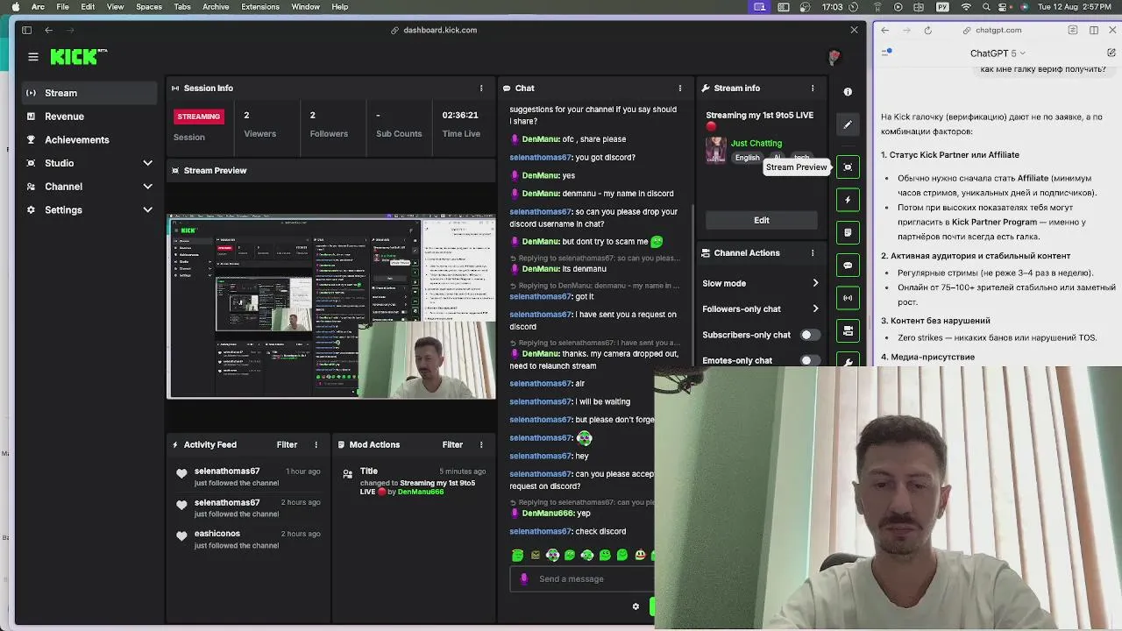Click eashiconos in Activity Feed
The width and height of the screenshot is (1122, 631).
[x=217, y=534]
